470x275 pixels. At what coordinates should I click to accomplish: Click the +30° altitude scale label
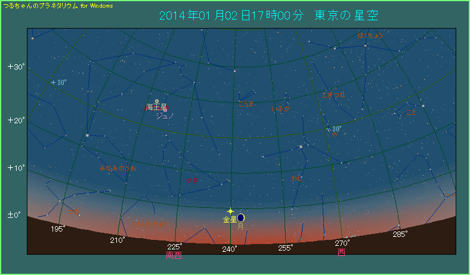[16, 67]
